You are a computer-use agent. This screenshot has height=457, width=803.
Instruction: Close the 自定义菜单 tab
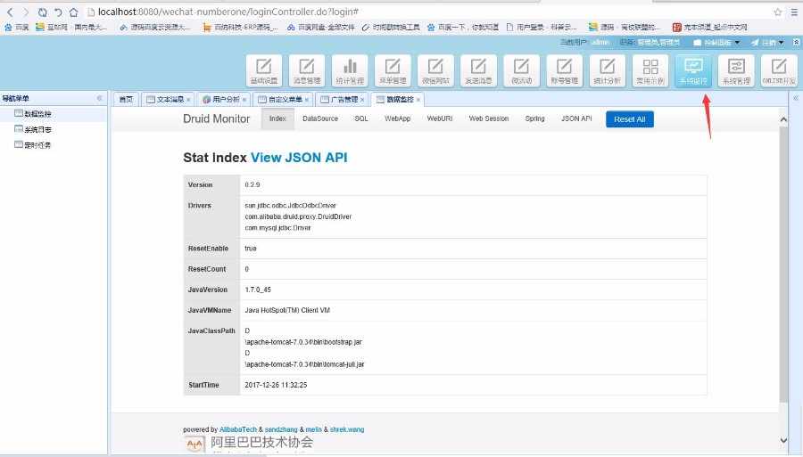pos(306,100)
